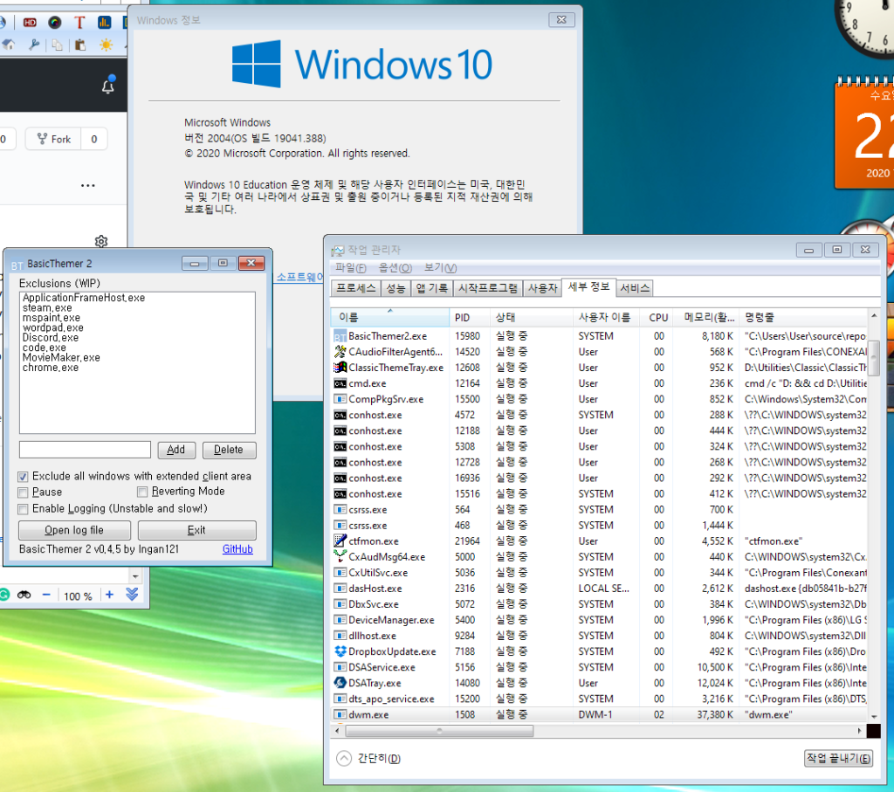This screenshot has height=792, width=894.
Task: Click the Home icon in the toolbar
Action: tap(7, 45)
